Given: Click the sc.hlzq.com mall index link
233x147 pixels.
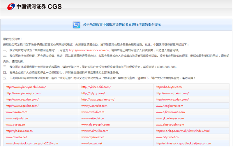Looking at the screenshot, I should pos(183,131).
